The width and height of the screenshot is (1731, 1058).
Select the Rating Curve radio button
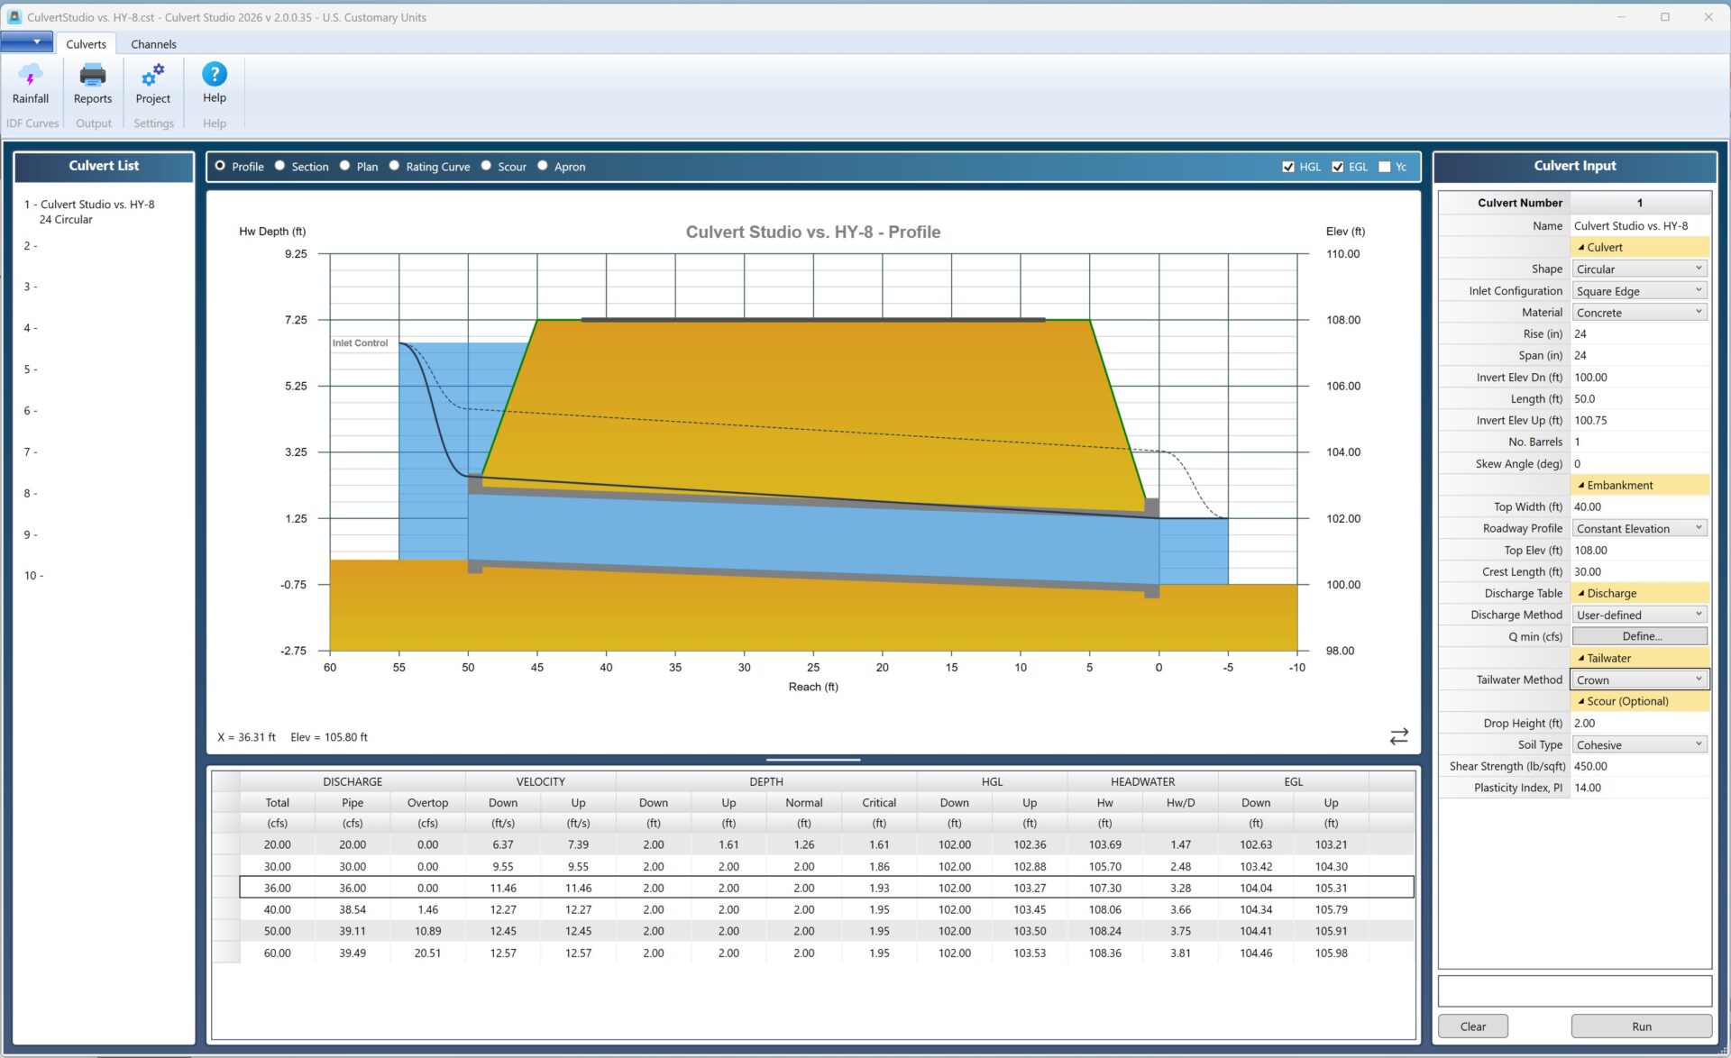coord(394,166)
